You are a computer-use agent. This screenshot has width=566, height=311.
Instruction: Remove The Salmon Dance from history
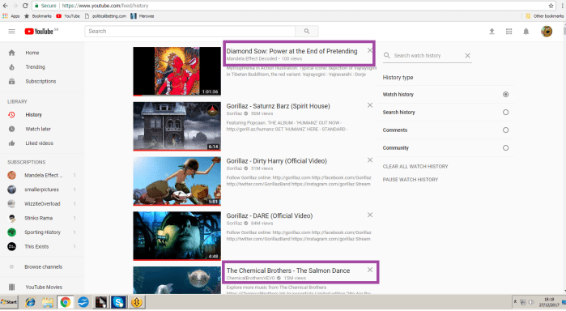point(369,270)
